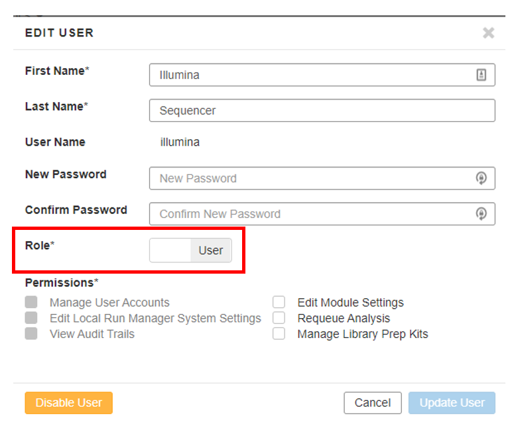Select the Manage User Accounts checkbox
The height and width of the screenshot is (432, 520).
pos(31,302)
